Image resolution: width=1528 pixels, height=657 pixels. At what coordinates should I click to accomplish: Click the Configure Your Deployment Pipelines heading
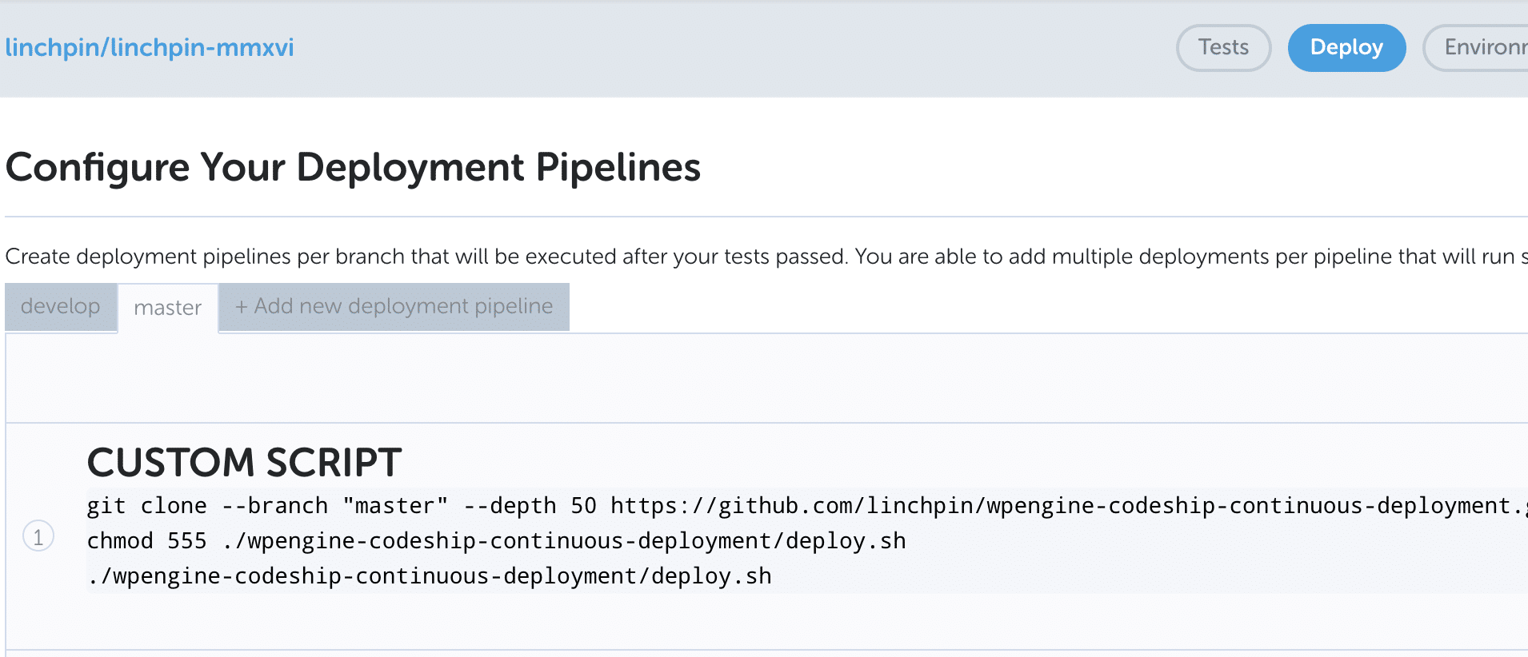353,168
